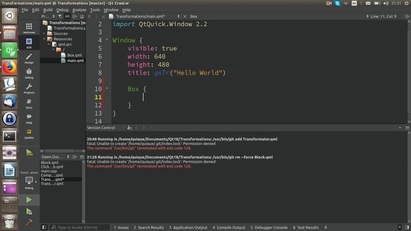
Task: Clear the Version Control output pane
Action: [x=129, y=128]
